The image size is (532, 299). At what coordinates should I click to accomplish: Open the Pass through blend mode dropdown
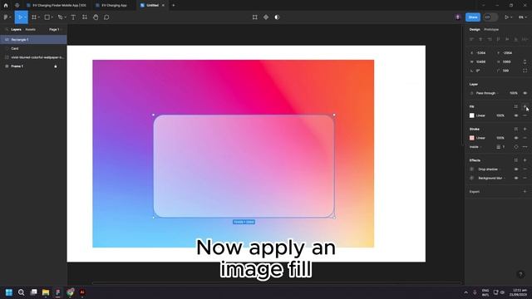click(x=487, y=93)
